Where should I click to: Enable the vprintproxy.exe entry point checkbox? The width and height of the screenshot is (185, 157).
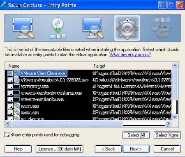10,86
